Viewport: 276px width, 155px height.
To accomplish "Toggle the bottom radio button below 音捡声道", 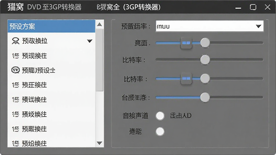I will [x=160, y=131].
